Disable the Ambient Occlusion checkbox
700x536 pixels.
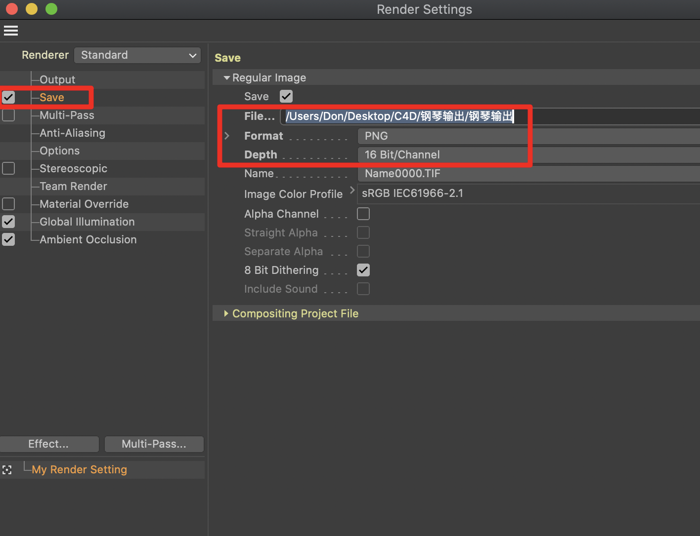(8, 239)
